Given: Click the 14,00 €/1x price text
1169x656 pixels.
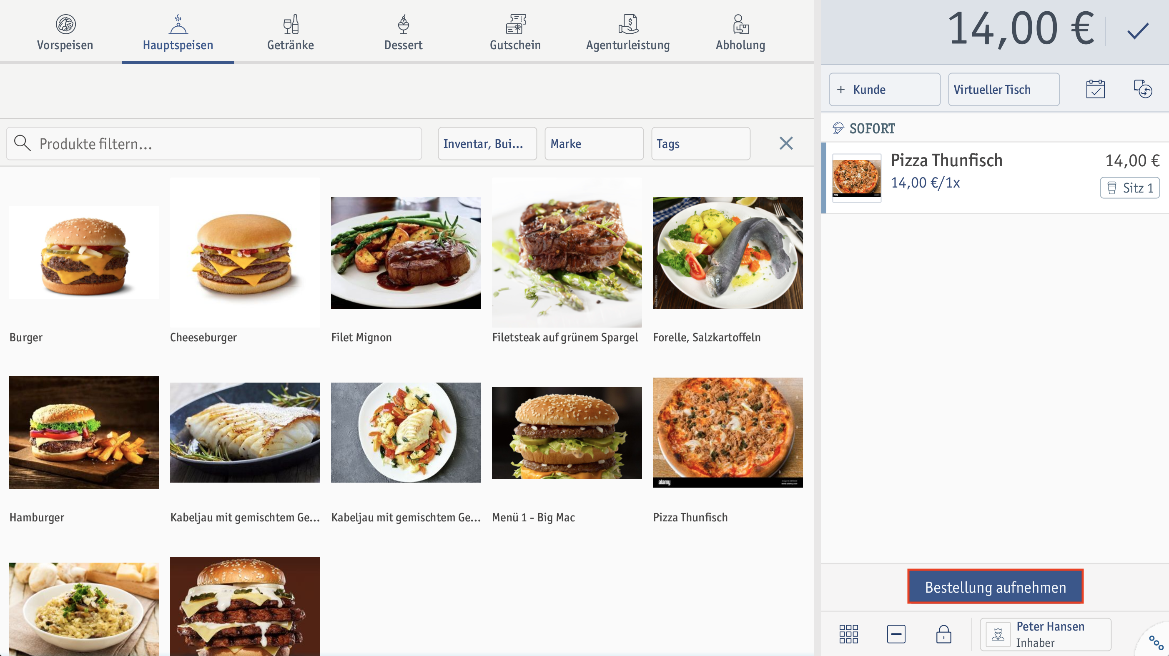Looking at the screenshot, I should pos(925,183).
